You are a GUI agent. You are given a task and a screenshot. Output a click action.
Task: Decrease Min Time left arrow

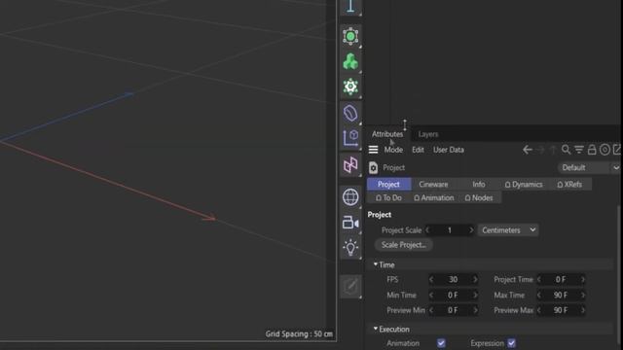[x=431, y=295]
